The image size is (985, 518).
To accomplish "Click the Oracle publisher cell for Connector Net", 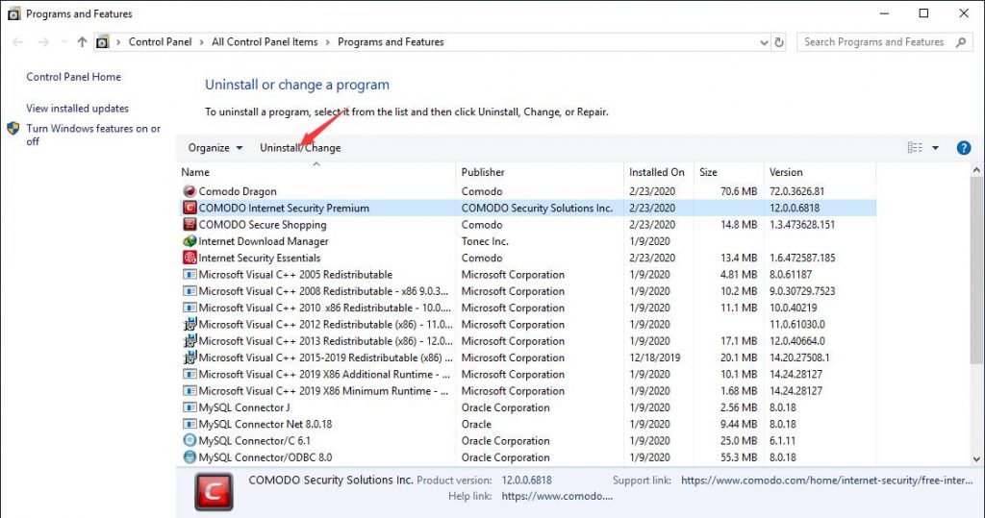I will (476, 425).
